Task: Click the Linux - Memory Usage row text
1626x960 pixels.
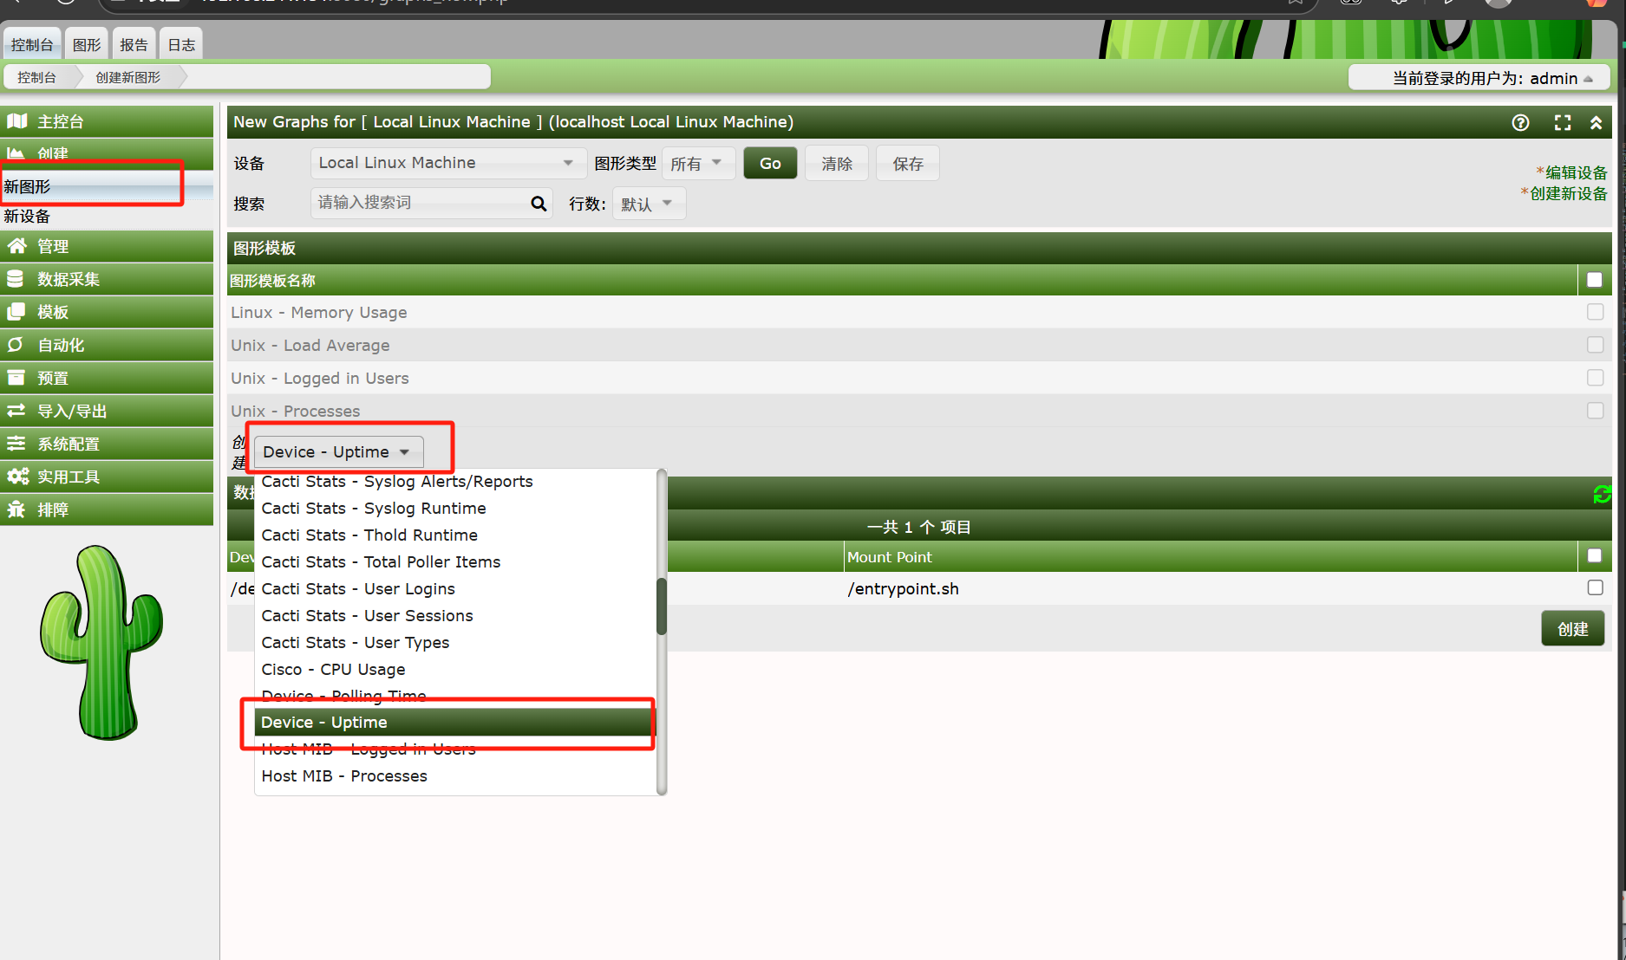Action: pyautogui.click(x=318, y=313)
